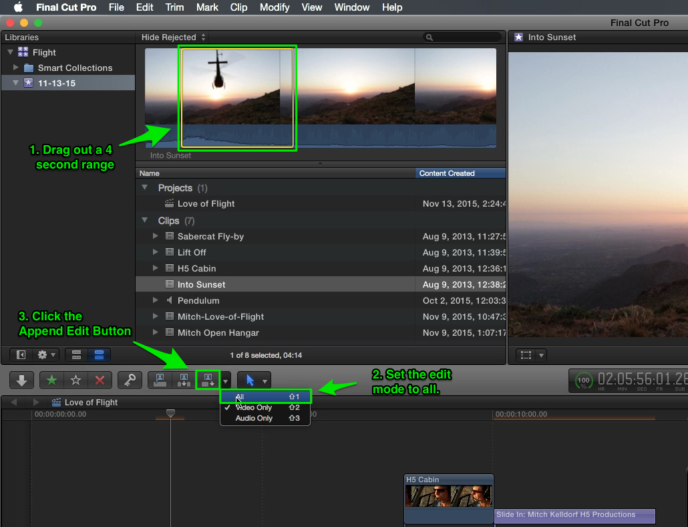Open the Clip menu
Viewport: 688px width, 527px height.
[238, 7]
